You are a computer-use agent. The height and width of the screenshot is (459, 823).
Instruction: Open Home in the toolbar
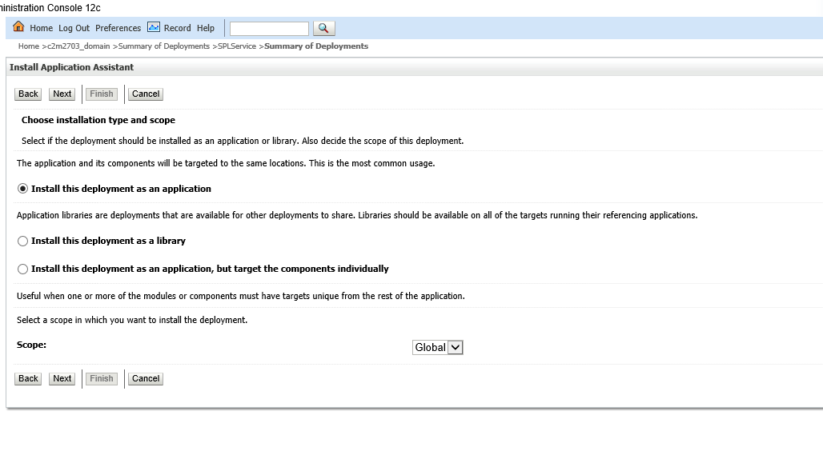click(41, 28)
